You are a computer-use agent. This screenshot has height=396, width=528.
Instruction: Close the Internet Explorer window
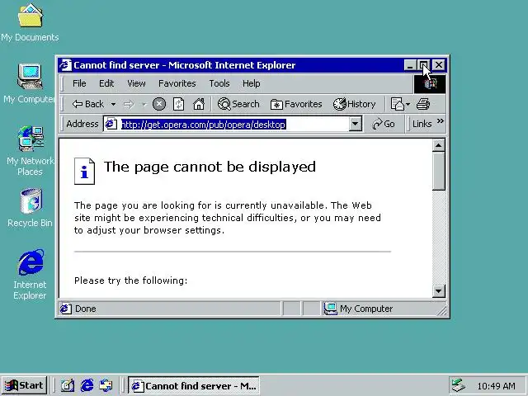click(439, 65)
